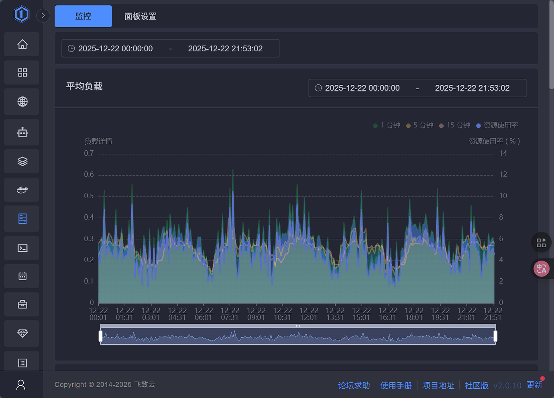This screenshot has width=554, height=398.
Task: Toggle the 15 分钟 legend series
Action: [x=454, y=125]
